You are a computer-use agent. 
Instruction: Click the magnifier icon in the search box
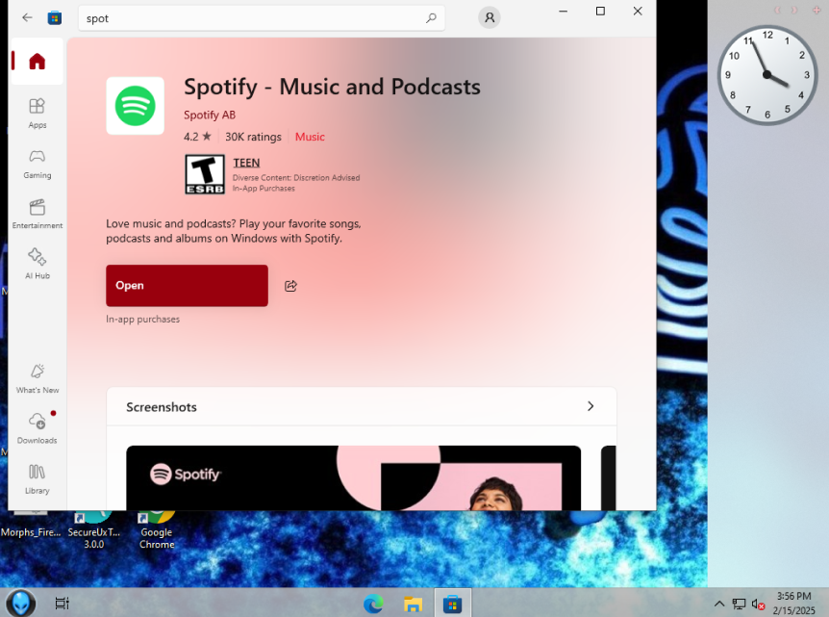(431, 18)
